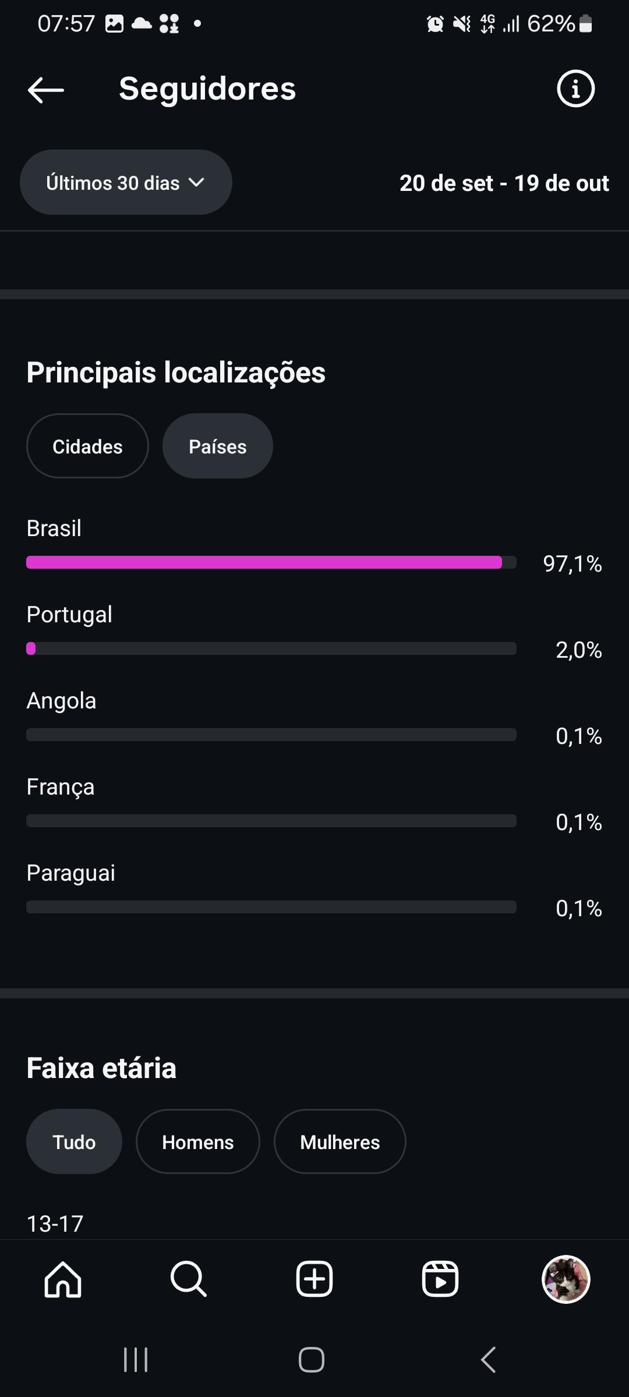Filter age range by Mulheres

pos(340,1142)
